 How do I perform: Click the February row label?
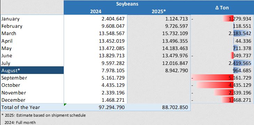click(x=12, y=26)
